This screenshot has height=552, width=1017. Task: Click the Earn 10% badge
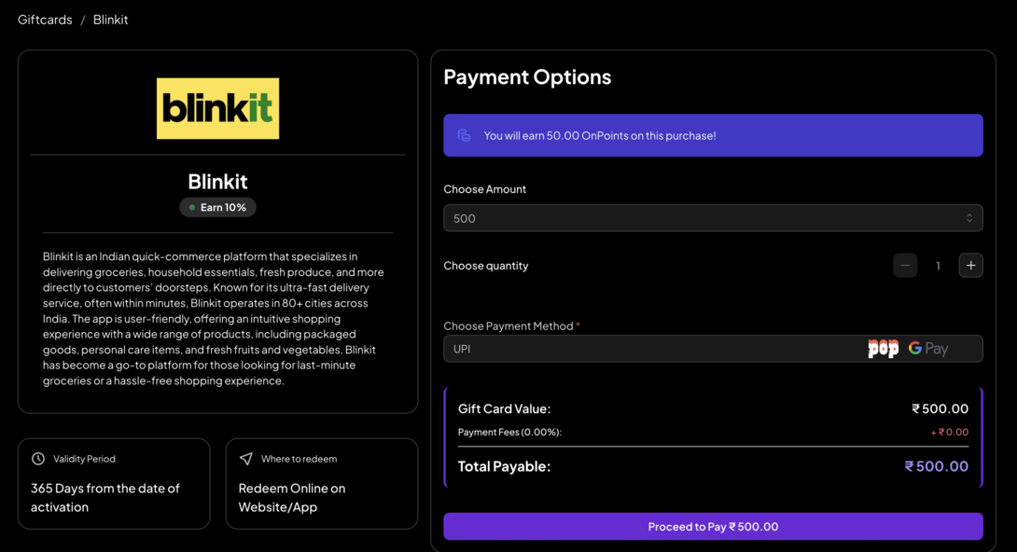tap(218, 207)
